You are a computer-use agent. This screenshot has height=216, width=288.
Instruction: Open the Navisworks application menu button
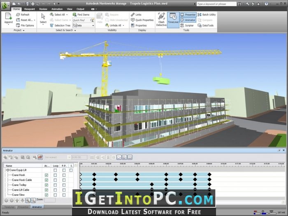click(x=5, y=5)
